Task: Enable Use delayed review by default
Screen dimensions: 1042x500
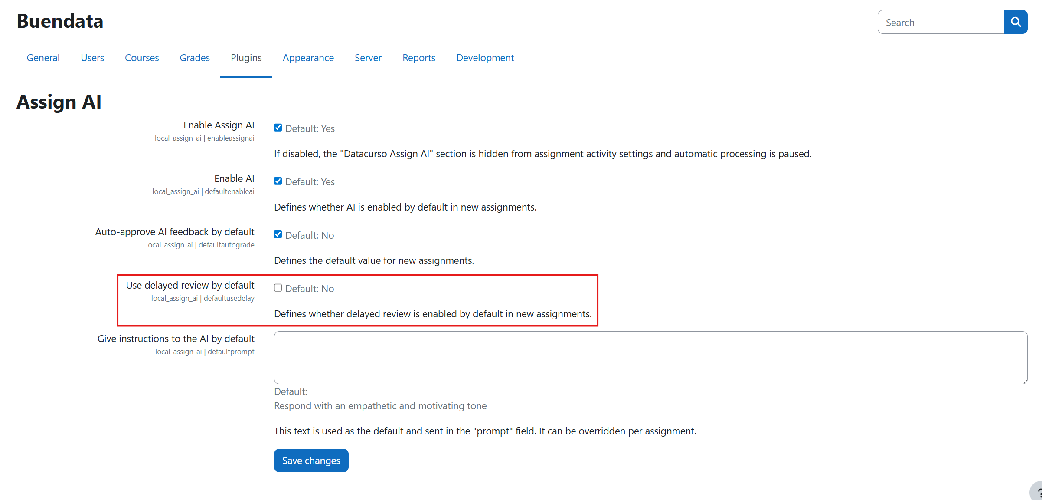Action: [278, 288]
